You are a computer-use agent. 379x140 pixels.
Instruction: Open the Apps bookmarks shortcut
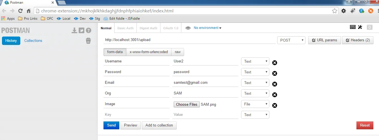pos(8,19)
